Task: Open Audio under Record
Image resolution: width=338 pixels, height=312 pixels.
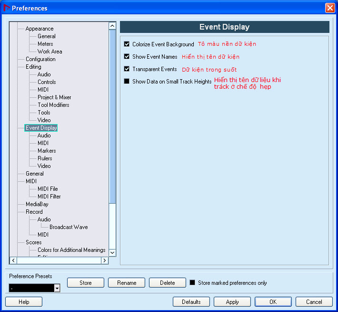Action: coord(44,219)
